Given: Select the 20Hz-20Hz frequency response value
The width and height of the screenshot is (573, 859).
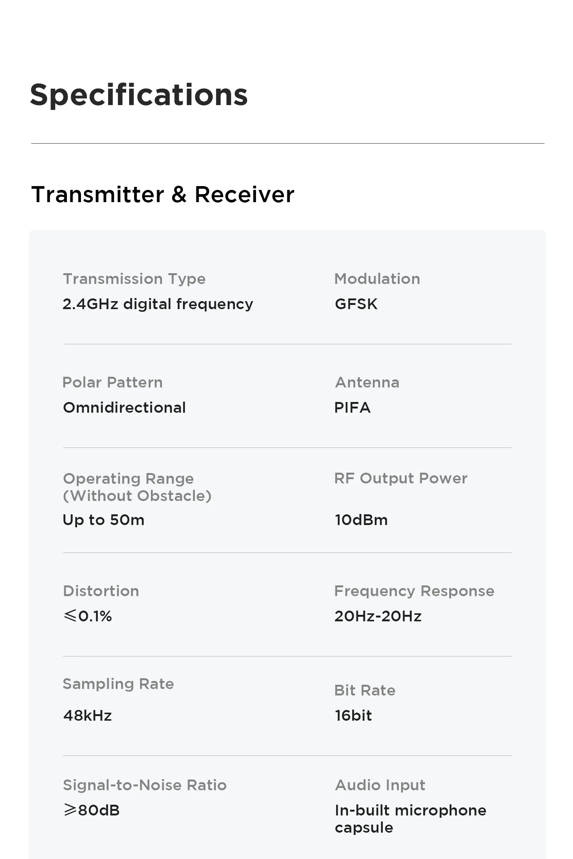Looking at the screenshot, I should 378,616.
